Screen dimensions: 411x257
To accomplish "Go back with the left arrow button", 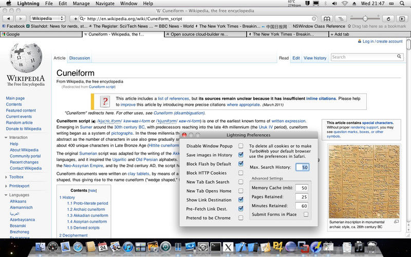I will [x=8, y=19].
